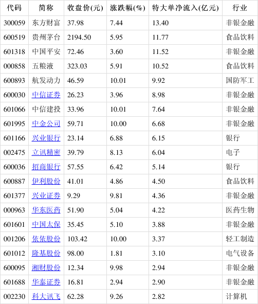258x304 pixels.
Task: Select net inflow value 2.82
Action: 158,296
